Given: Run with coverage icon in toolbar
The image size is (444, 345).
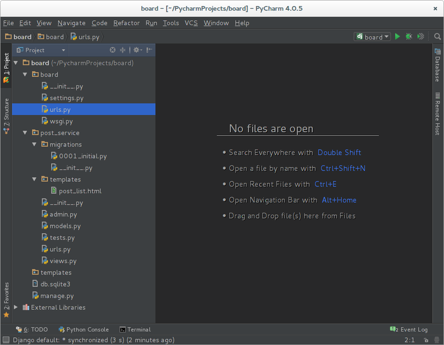Looking at the screenshot, I should point(421,37).
